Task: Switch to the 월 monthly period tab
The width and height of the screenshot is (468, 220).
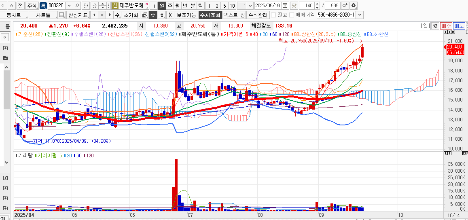Action: 177,6
